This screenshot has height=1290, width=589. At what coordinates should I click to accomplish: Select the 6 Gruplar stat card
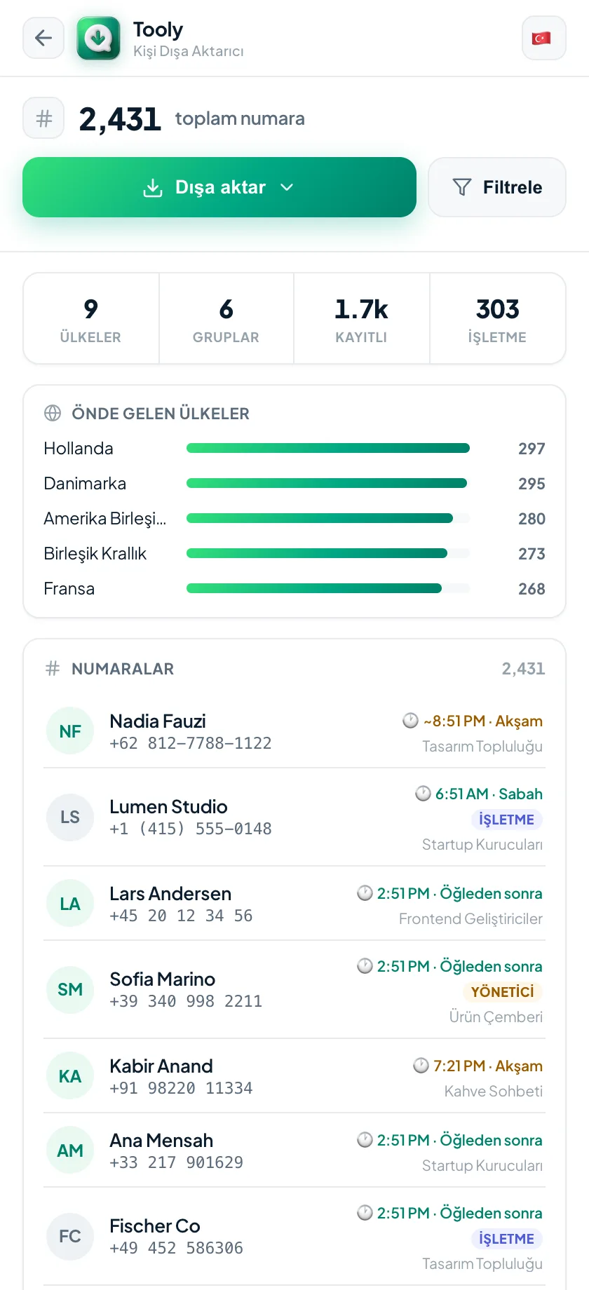226,319
